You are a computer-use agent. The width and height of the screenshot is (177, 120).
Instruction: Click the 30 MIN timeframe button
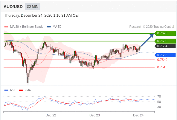click(33, 7)
